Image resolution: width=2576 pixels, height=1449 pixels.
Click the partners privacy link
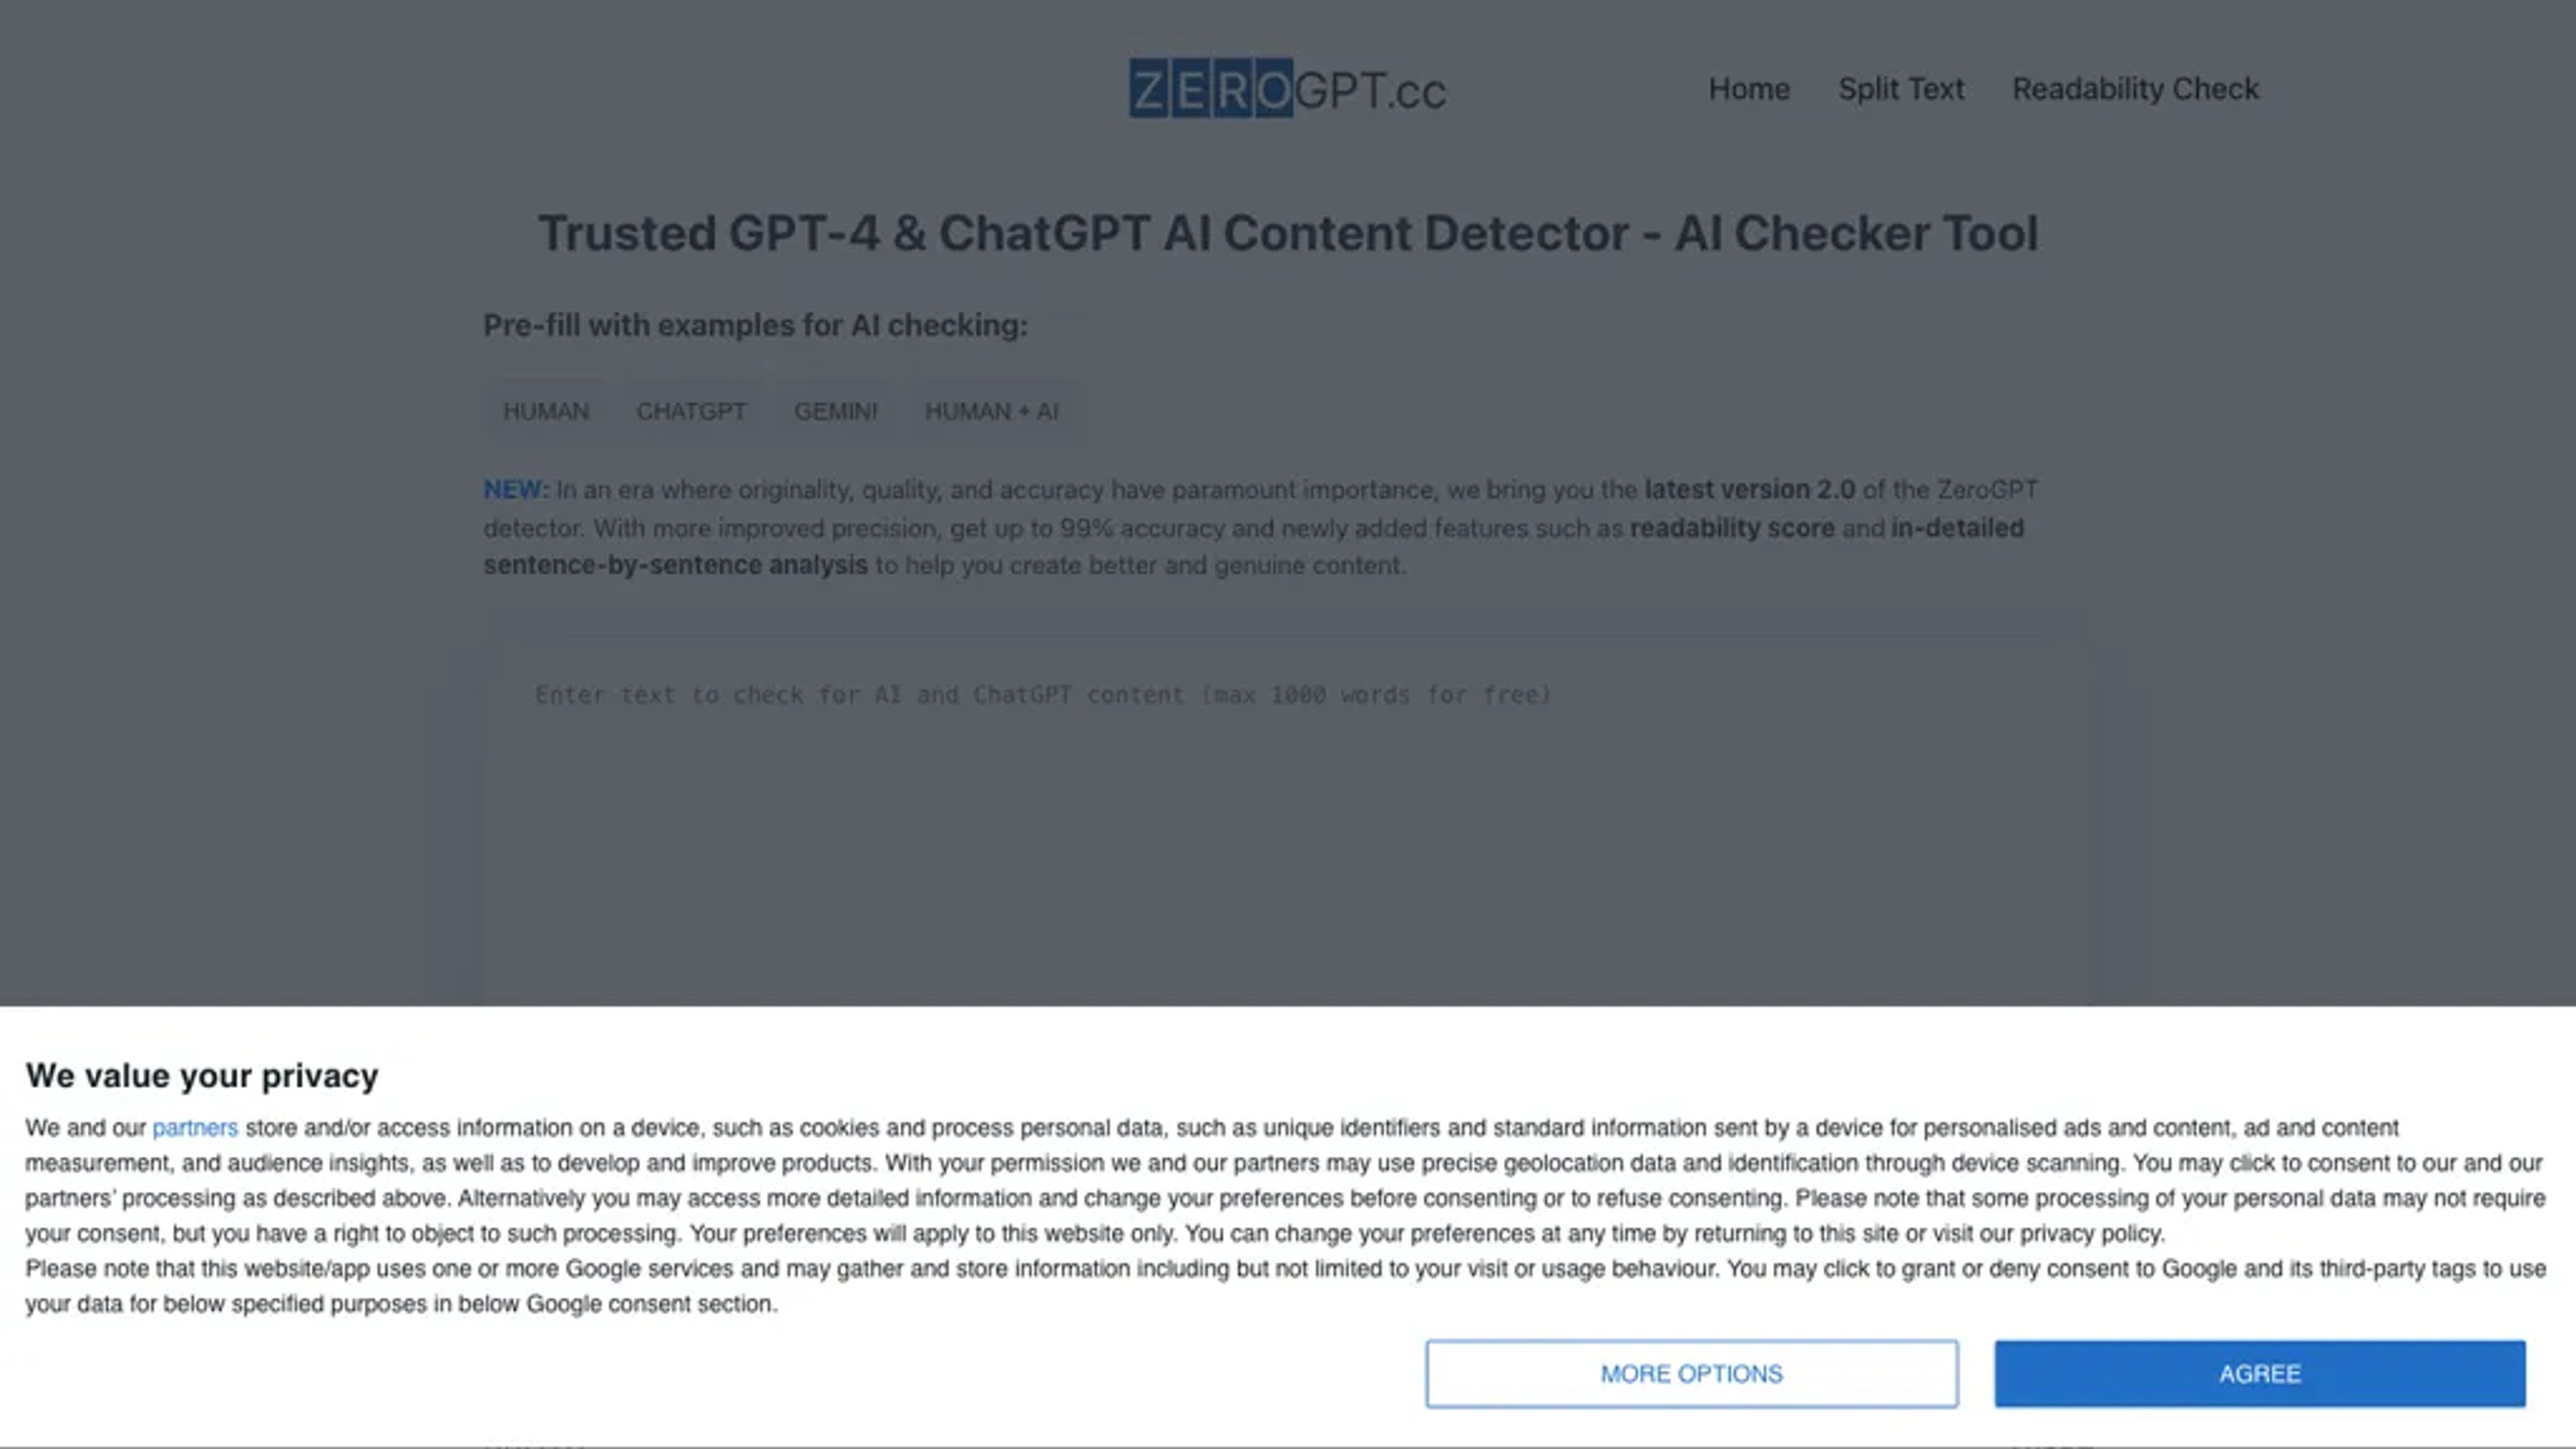click(195, 1127)
